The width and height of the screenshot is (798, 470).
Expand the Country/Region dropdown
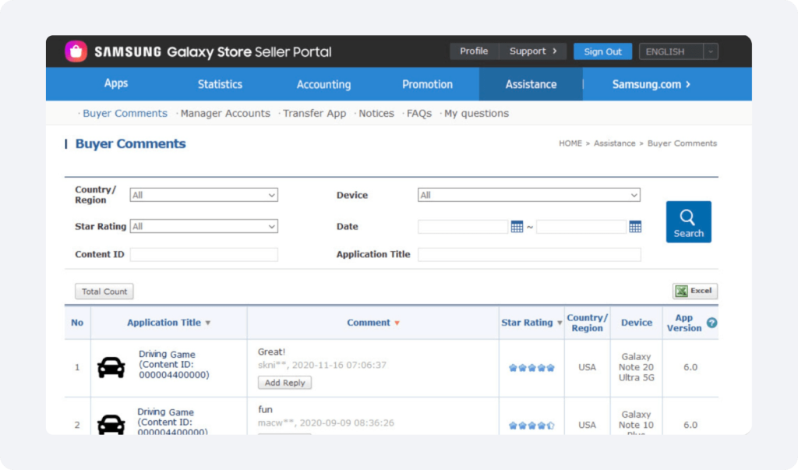(x=203, y=195)
